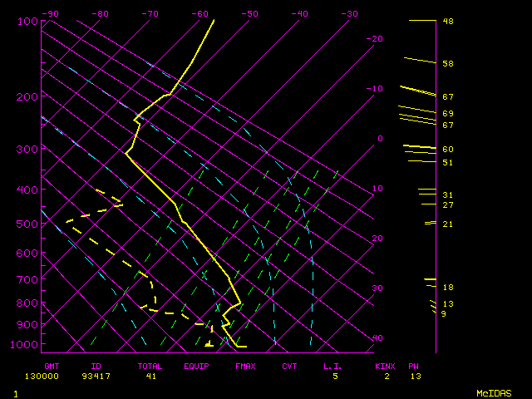Click the wind speed value 48
This screenshot has height=399, width=532.
point(447,21)
